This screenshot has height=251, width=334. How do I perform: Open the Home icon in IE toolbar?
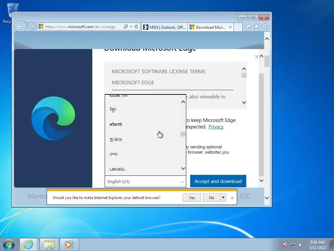point(248,26)
